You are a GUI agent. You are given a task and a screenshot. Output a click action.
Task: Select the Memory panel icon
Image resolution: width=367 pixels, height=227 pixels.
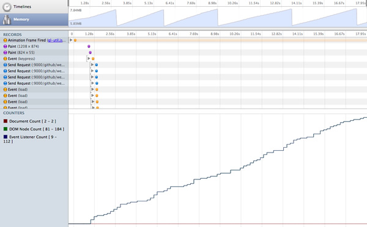[x=7, y=20]
